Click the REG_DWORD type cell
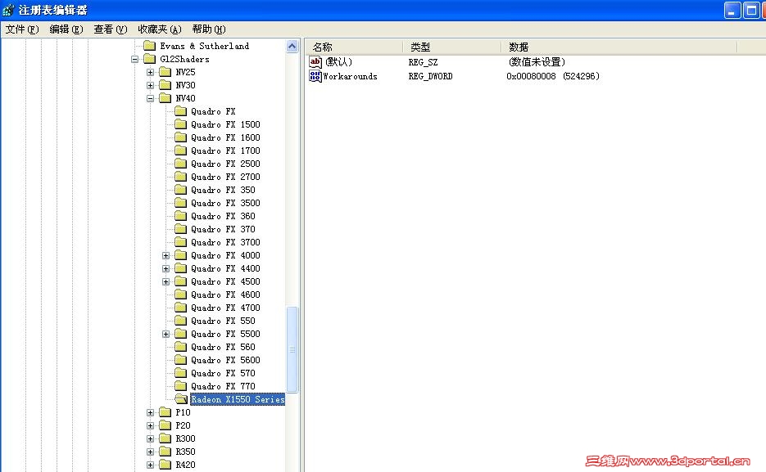This screenshot has width=766, height=472. pos(430,77)
